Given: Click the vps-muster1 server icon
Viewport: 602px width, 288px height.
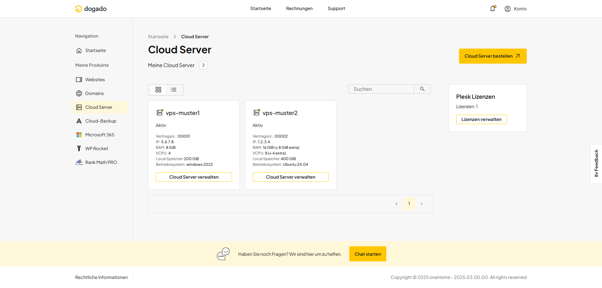Looking at the screenshot, I should tap(160, 112).
